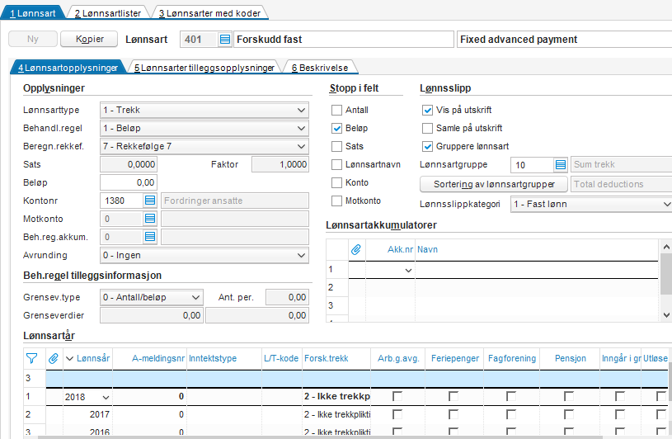Tick Pensjon checkbox in the 2018 row
The height and width of the screenshot is (439, 672).
569,396
